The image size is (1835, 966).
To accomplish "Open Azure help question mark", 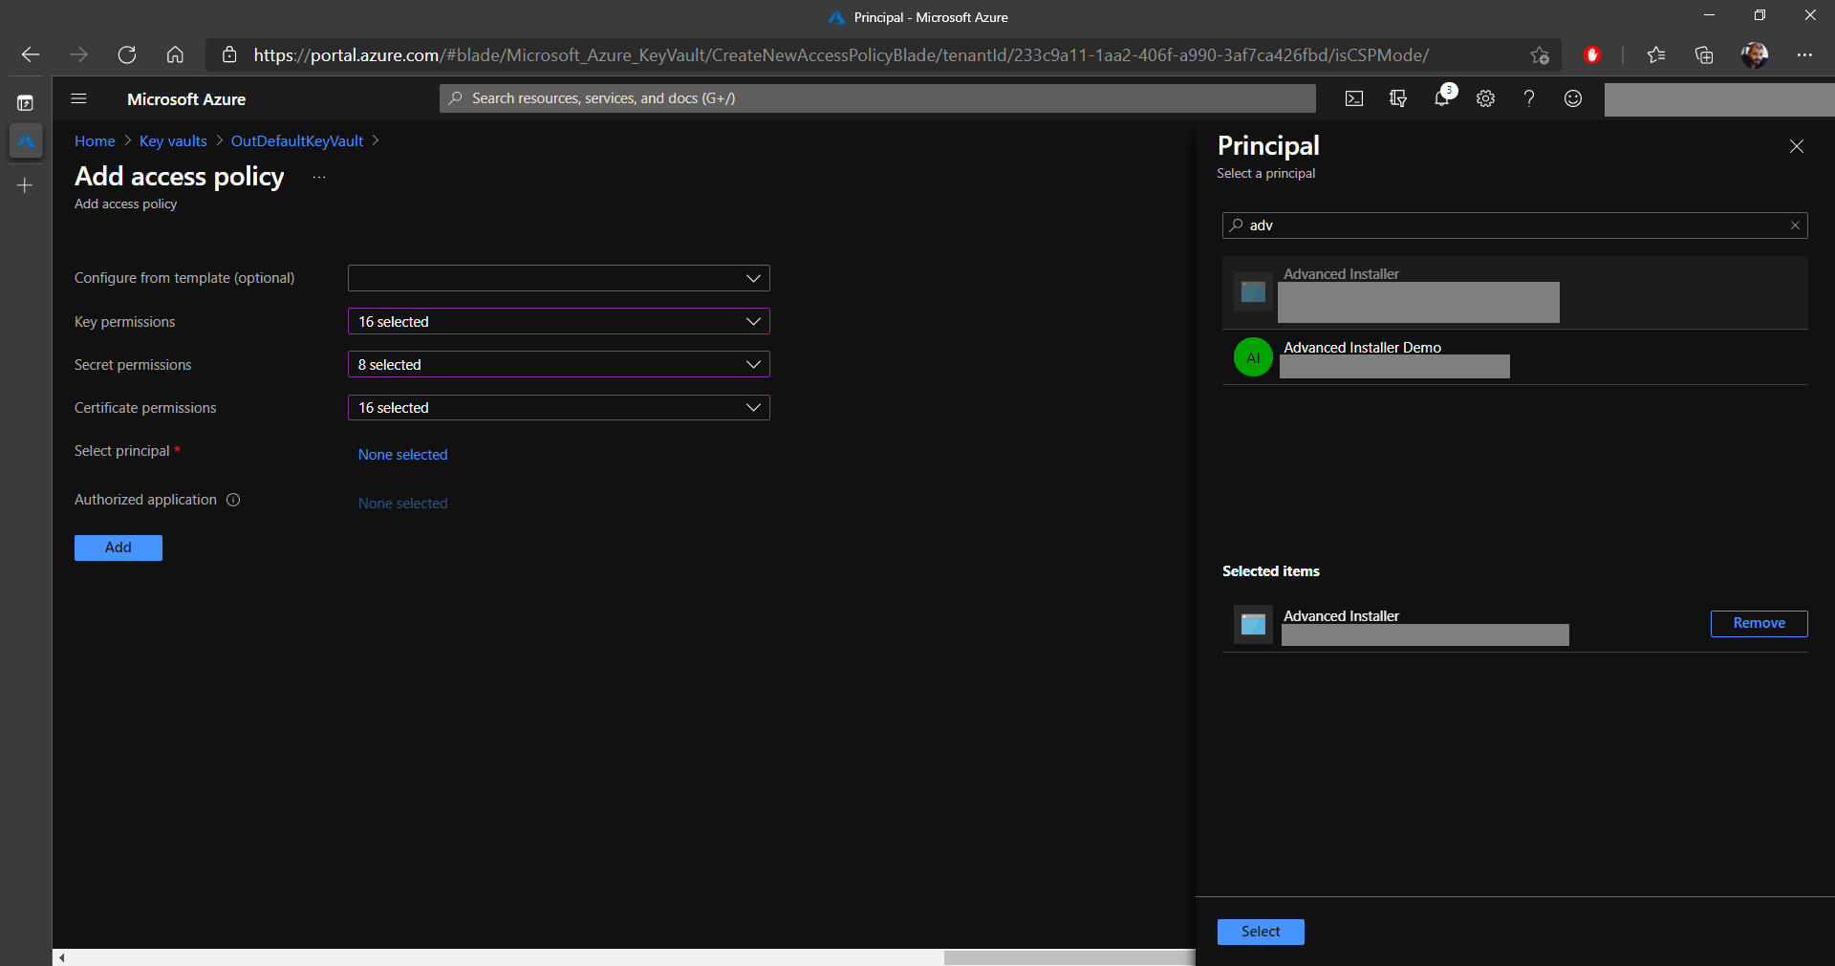I will (x=1529, y=98).
